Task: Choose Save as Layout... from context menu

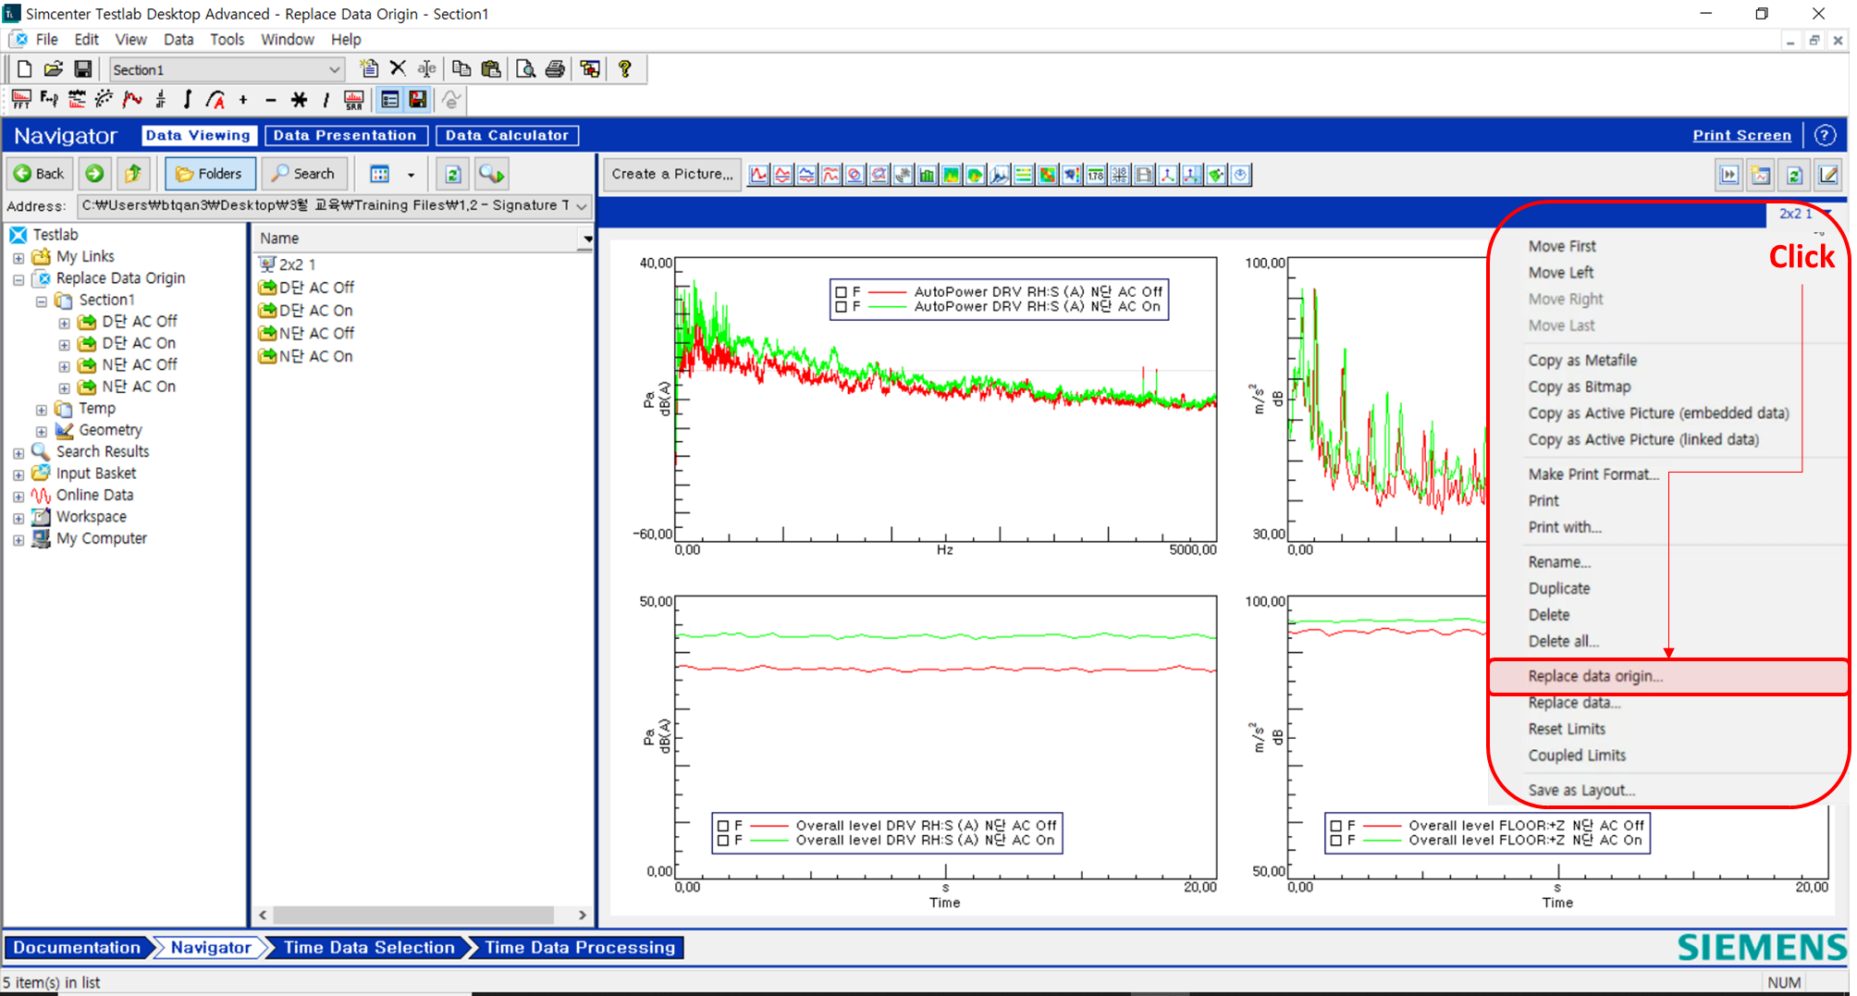Action: [x=1581, y=791]
